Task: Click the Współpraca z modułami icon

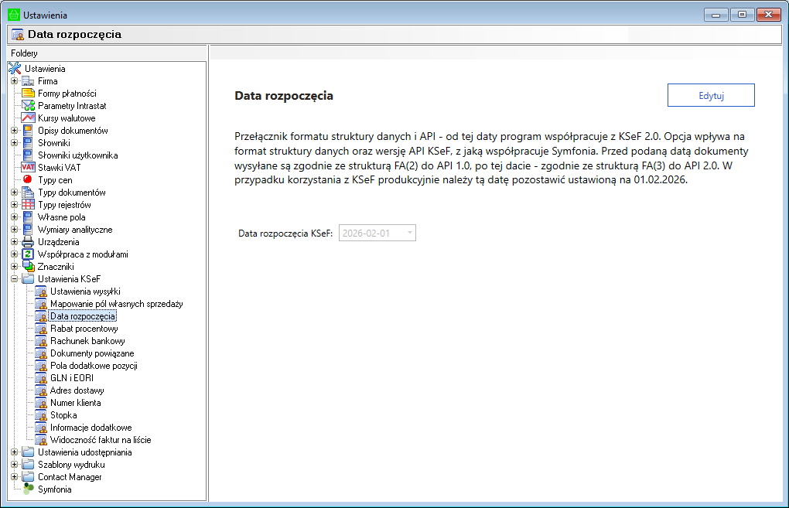Action: (28, 254)
